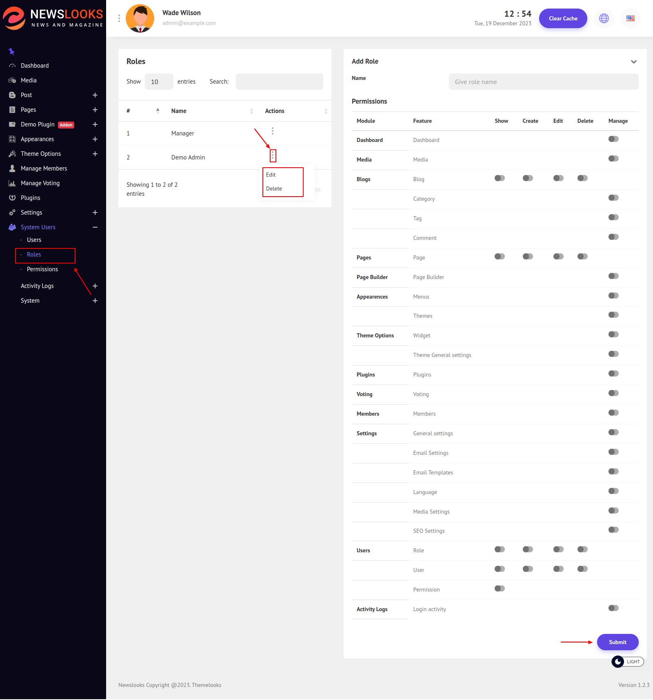
Task: Click the Wade Wilson avatar picture
Action: tap(140, 18)
